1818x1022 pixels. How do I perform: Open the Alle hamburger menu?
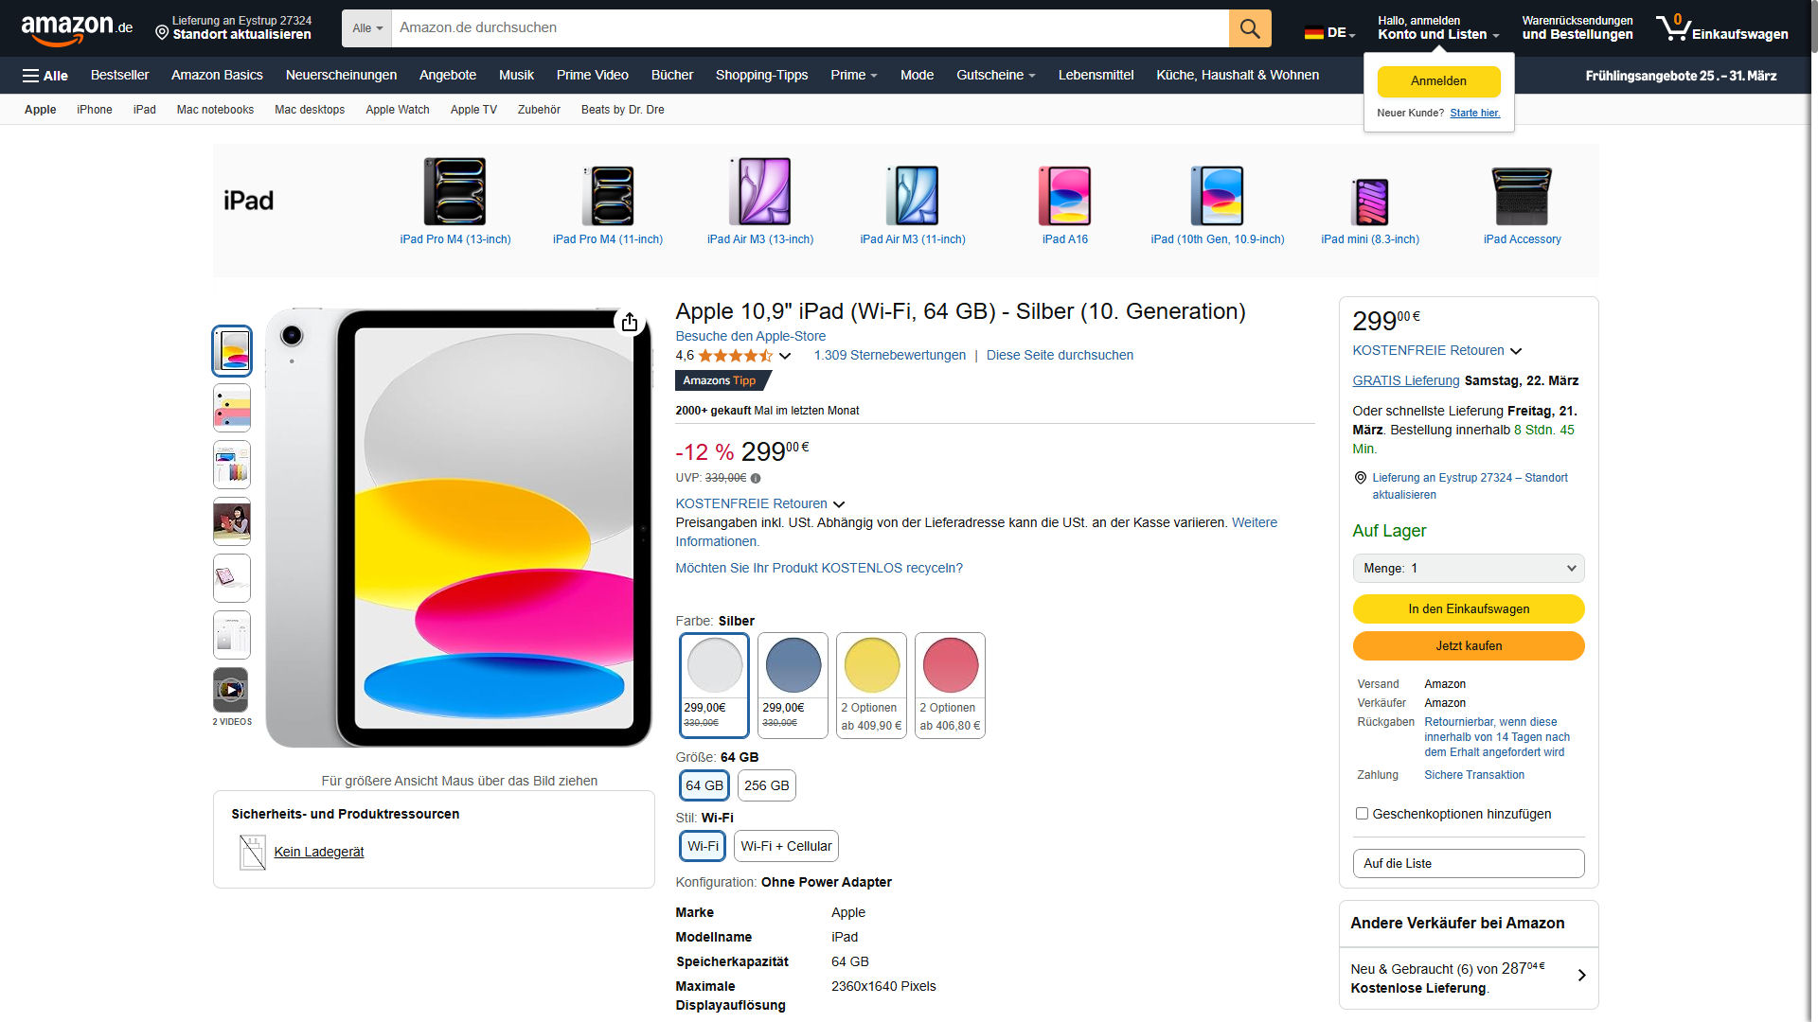pos(45,76)
